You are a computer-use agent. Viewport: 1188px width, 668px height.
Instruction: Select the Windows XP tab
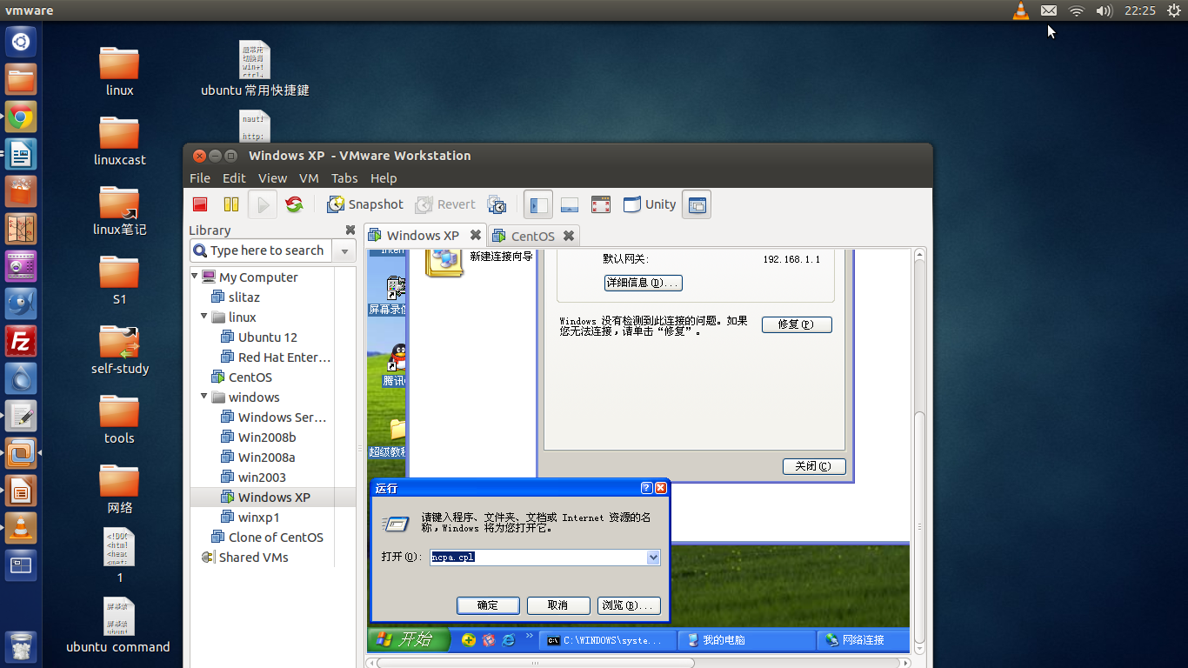coord(423,235)
